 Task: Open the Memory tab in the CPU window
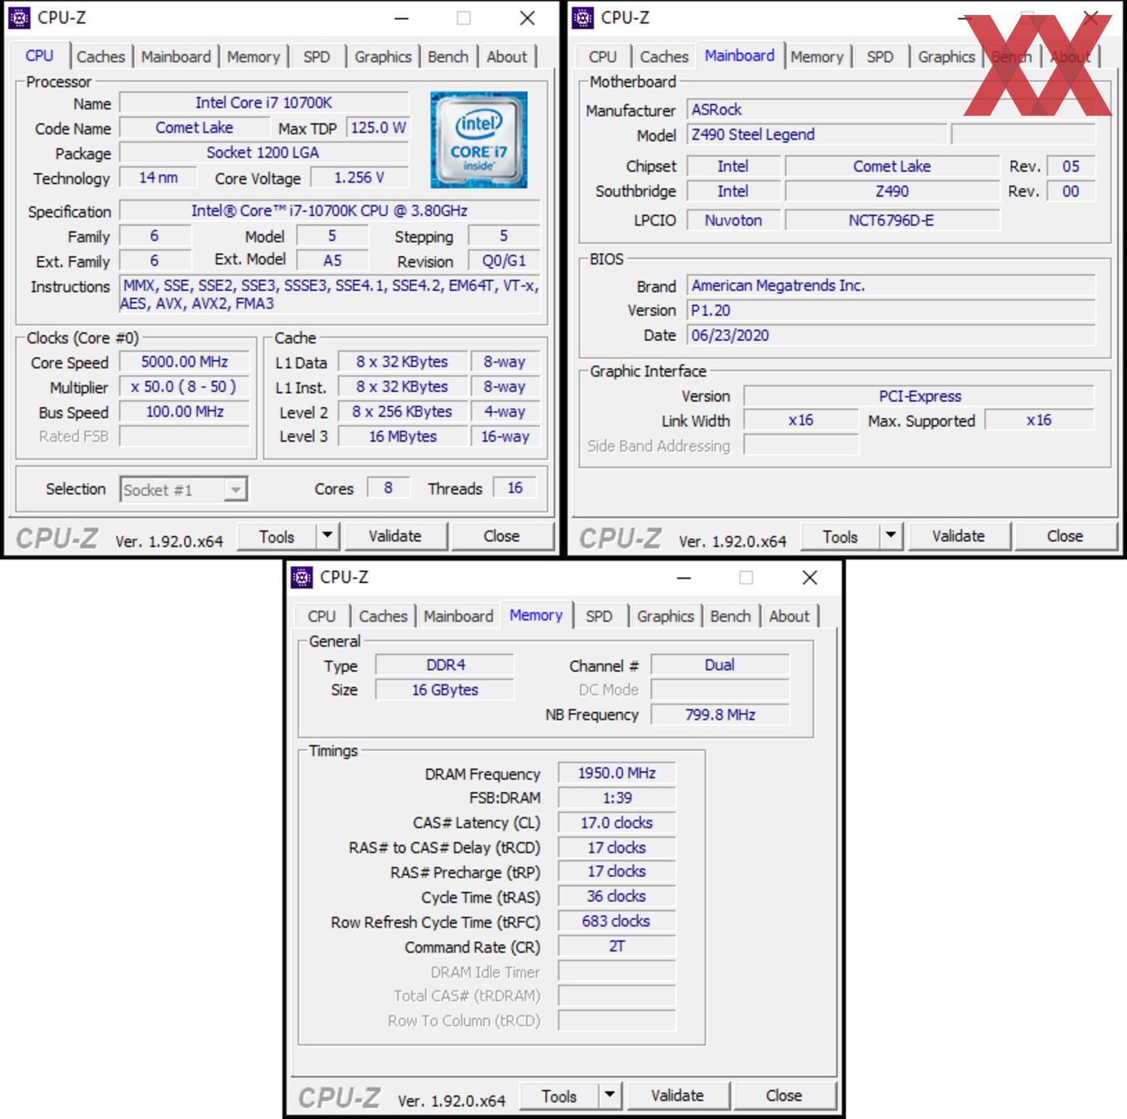pos(254,56)
